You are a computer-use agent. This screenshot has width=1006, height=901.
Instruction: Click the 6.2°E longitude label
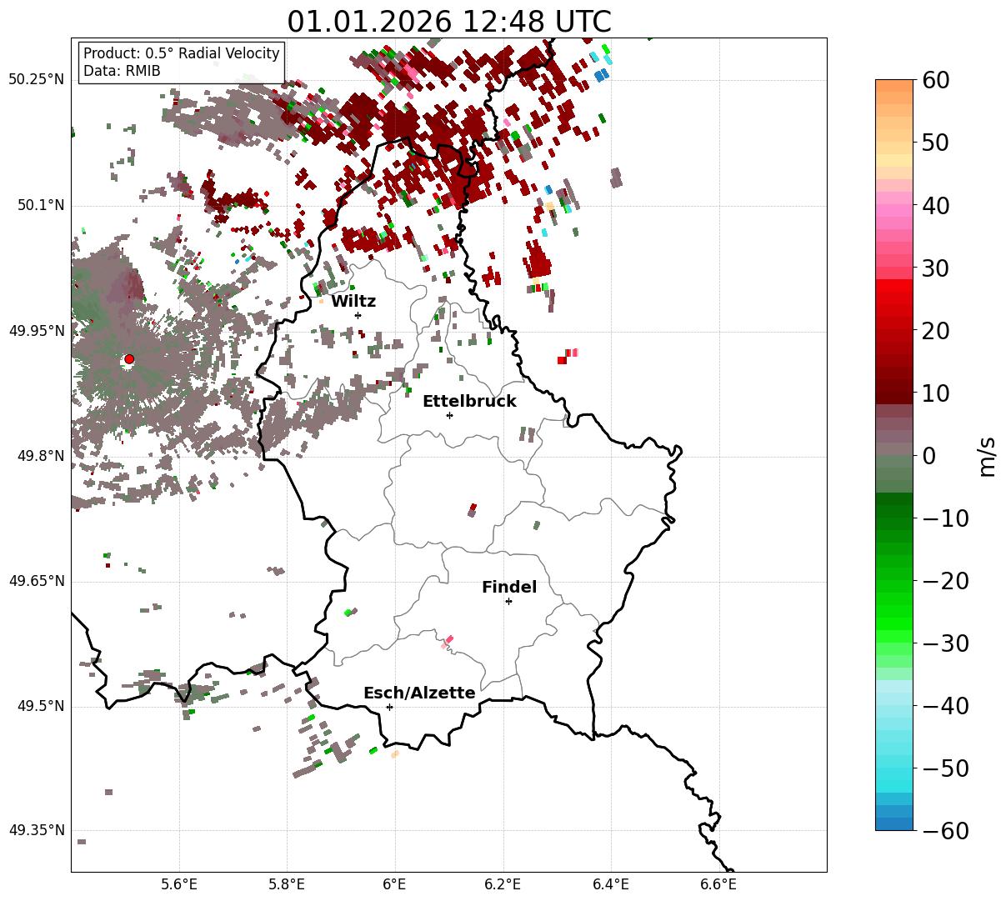pos(503,884)
